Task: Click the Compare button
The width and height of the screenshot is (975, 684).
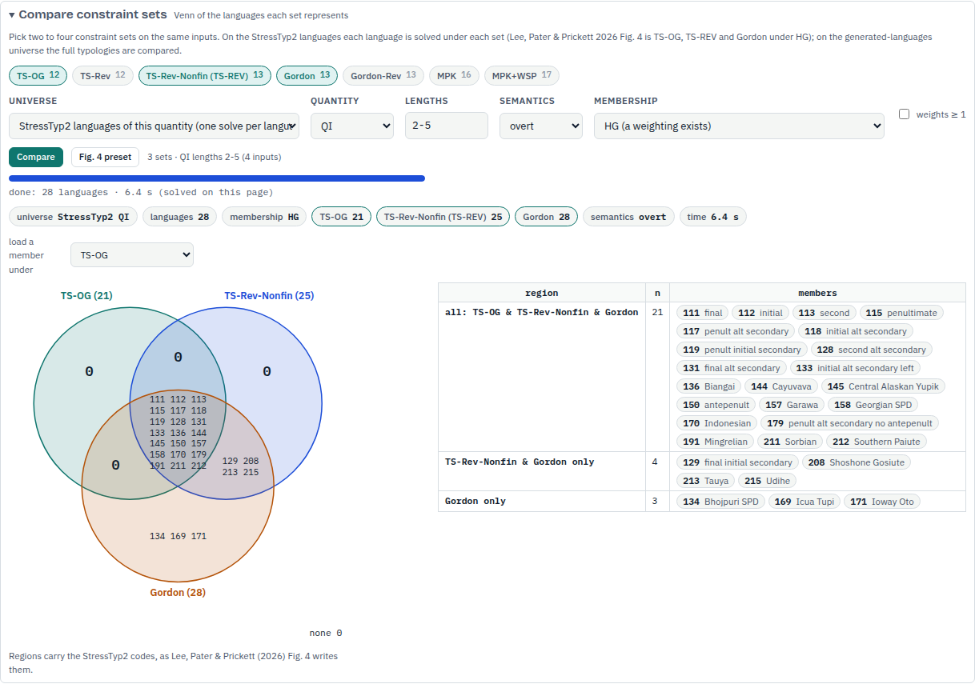Action: [x=36, y=157]
